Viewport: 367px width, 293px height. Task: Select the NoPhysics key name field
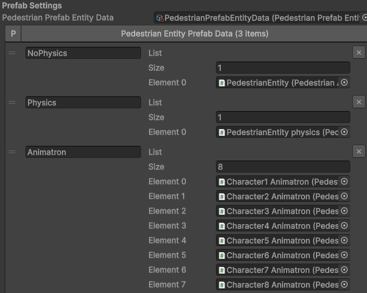tap(83, 53)
